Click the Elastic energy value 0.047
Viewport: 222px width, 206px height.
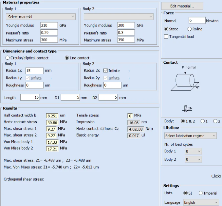point(134,136)
